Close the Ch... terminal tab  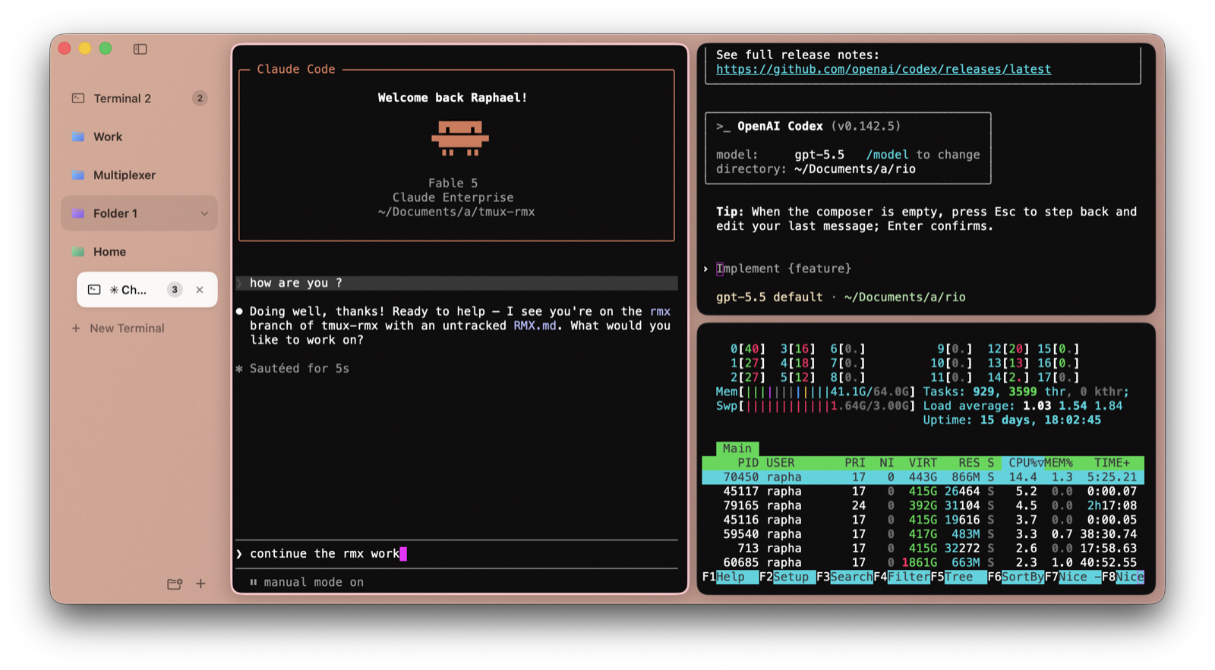[200, 290]
